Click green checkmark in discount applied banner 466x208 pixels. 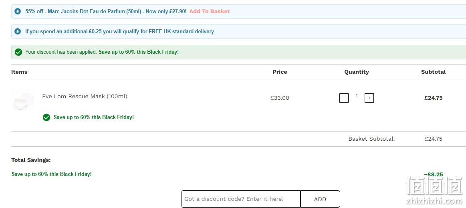pyautogui.click(x=18, y=52)
